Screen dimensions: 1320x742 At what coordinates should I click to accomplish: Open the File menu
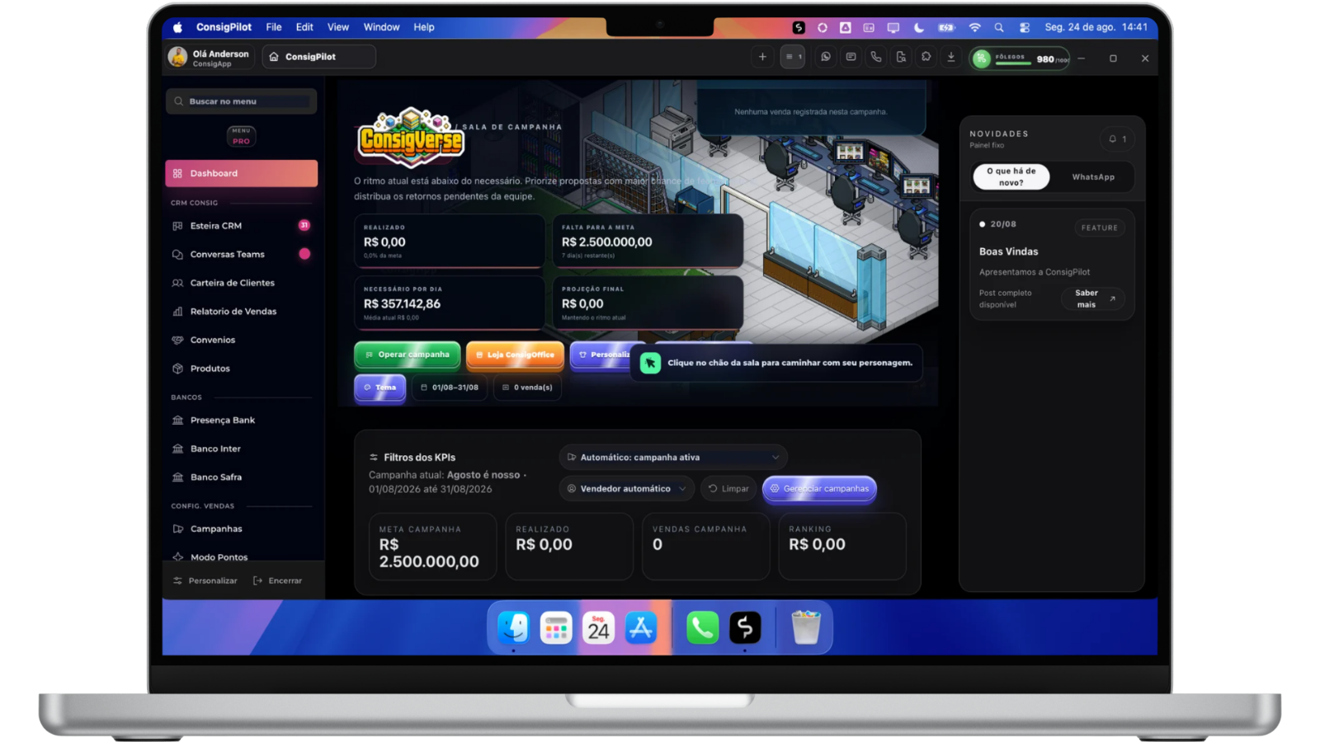tap(274, 27)
